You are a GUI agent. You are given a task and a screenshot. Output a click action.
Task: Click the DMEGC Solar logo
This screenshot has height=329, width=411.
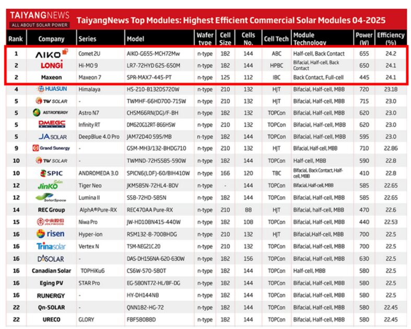coord(51,125)
